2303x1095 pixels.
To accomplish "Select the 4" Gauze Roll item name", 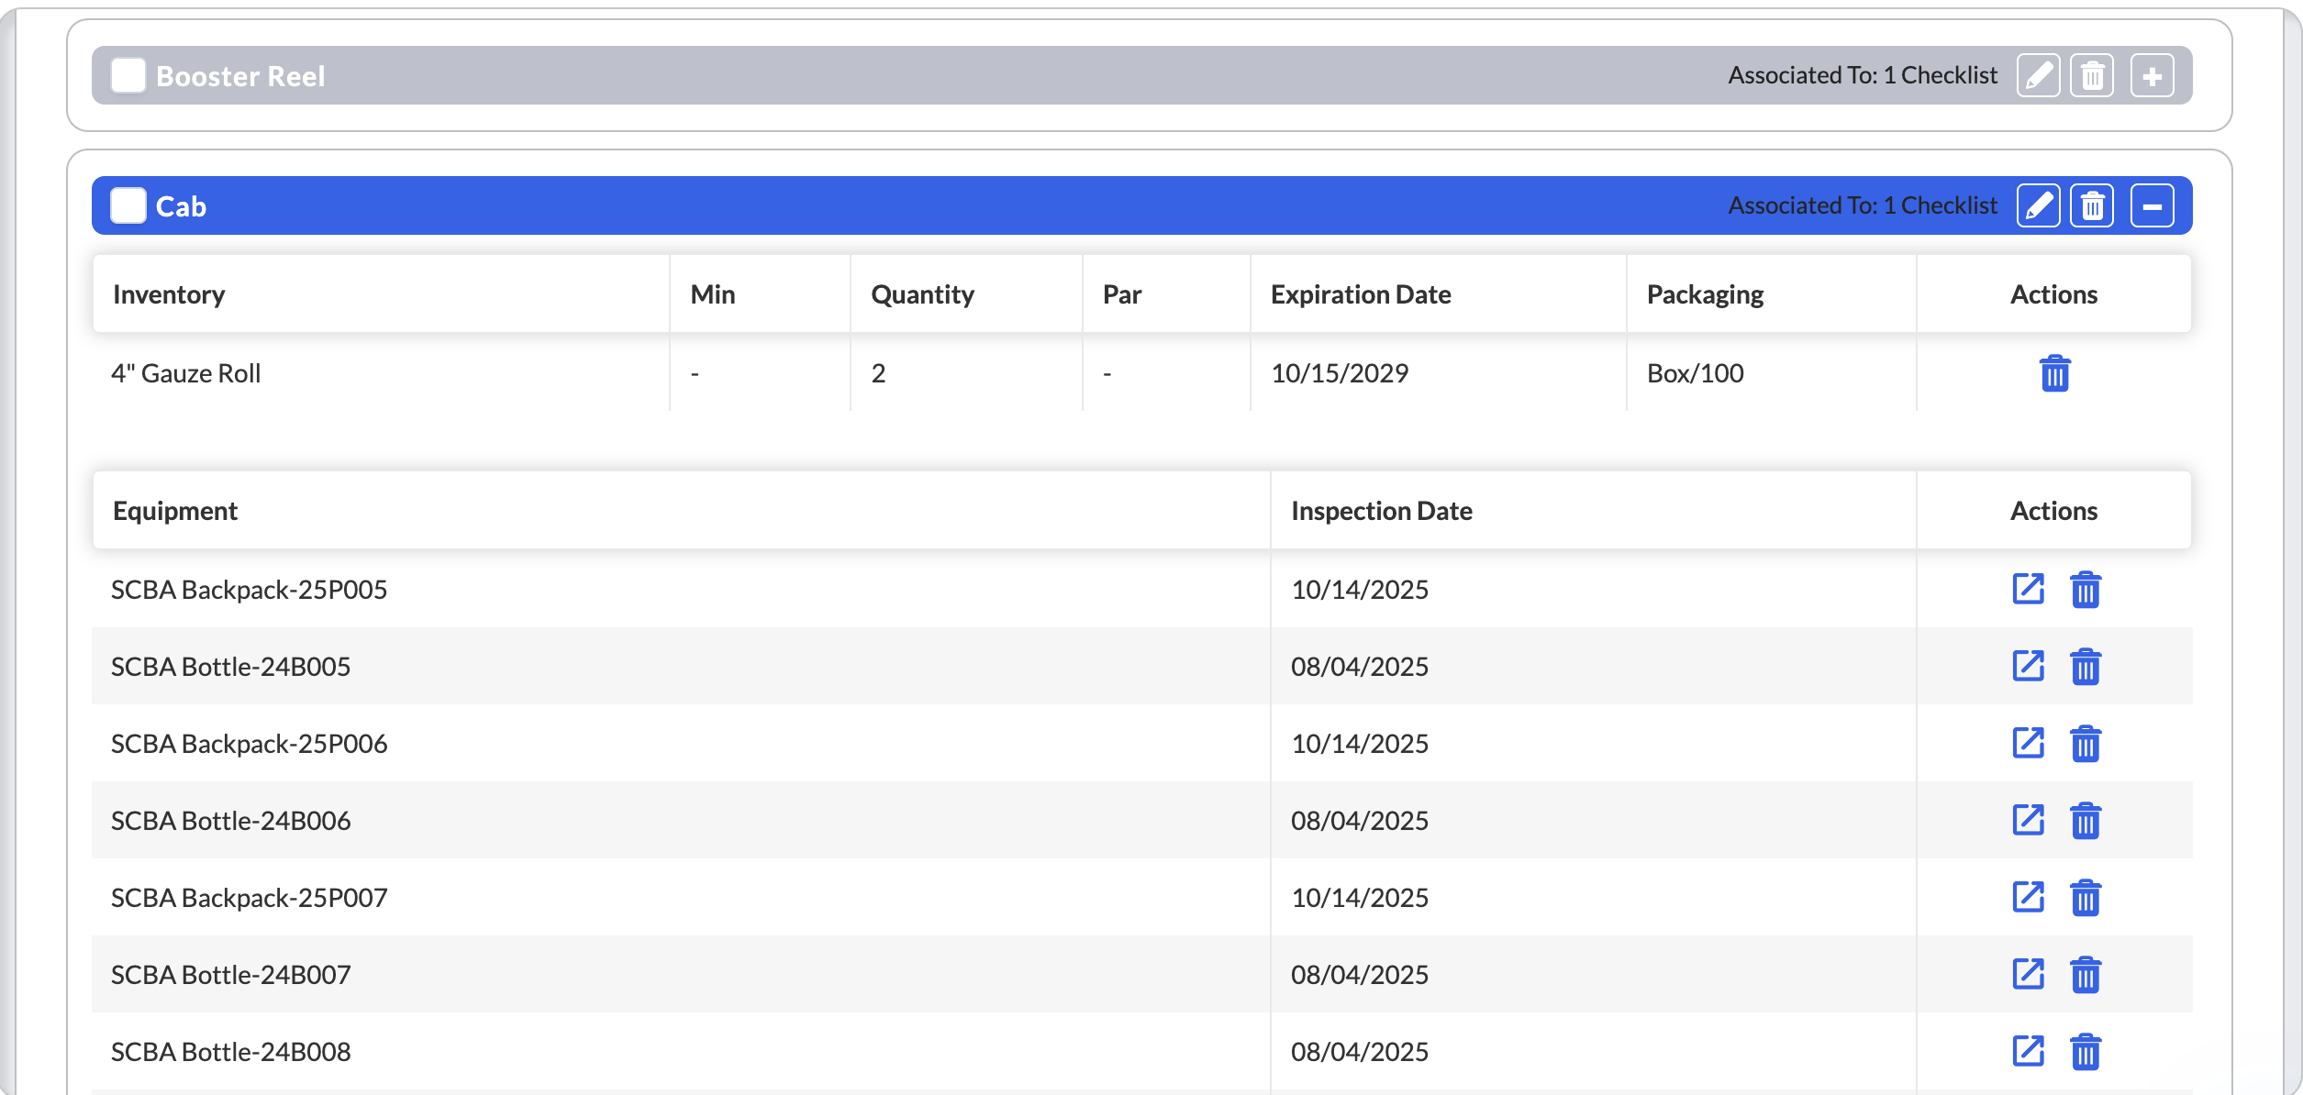I will (x=186, y=373).
